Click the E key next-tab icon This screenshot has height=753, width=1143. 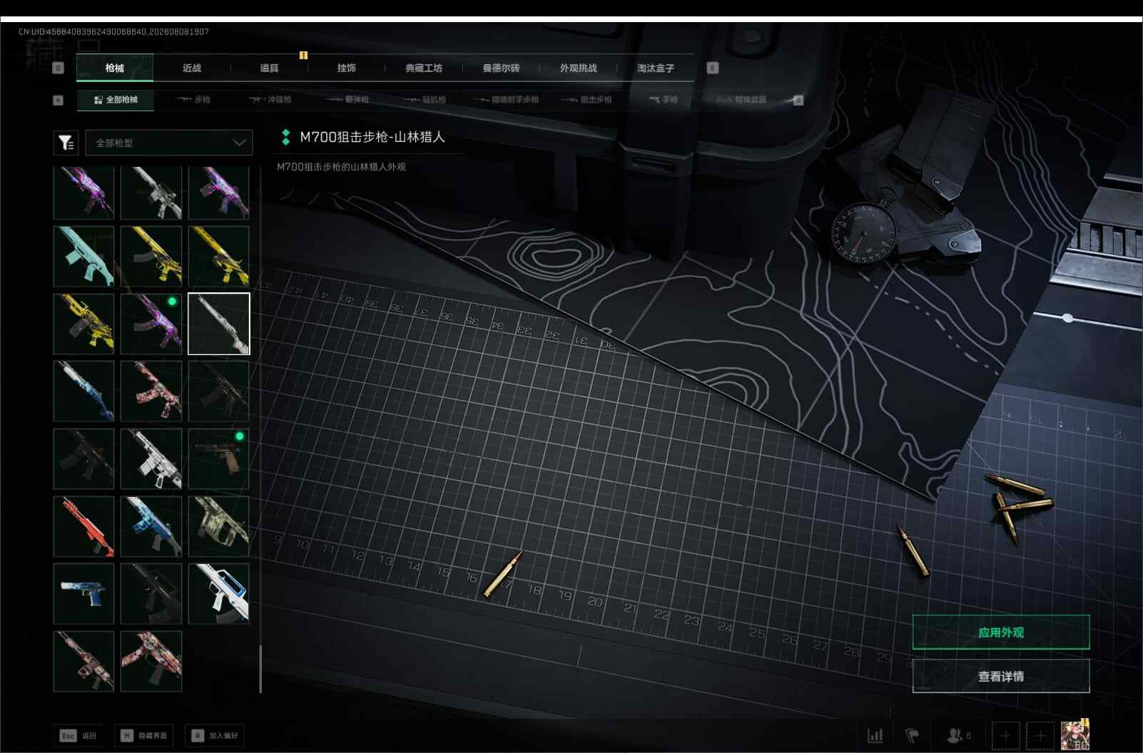(712, 68)
